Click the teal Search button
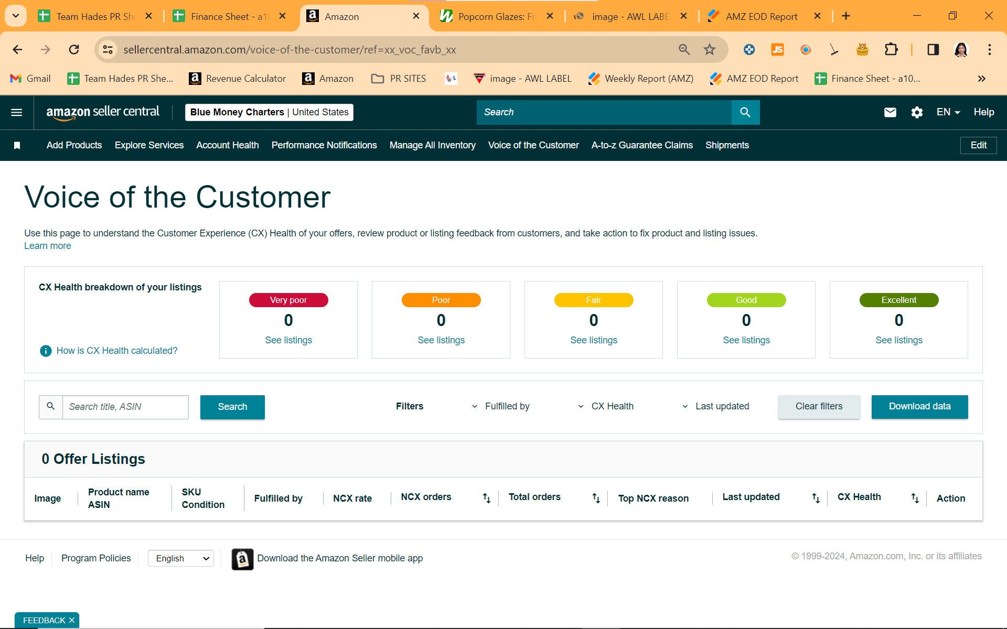1007x629 pixels. tap(232, 407)
